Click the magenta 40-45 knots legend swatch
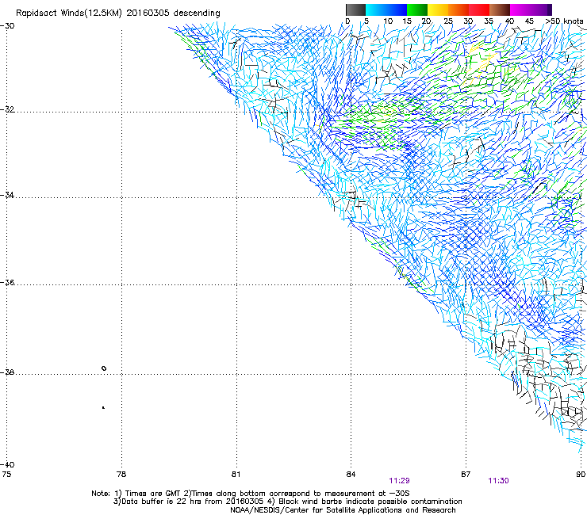The width and height of the screenshot is (587, 515). tap(520, 10)
